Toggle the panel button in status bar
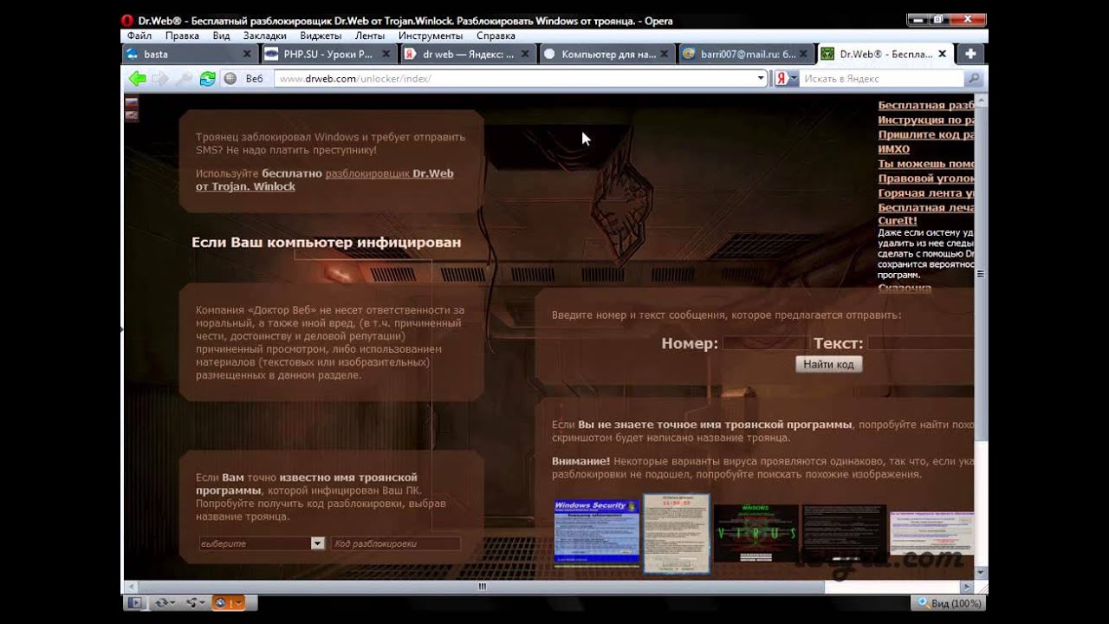 (135, 602)
